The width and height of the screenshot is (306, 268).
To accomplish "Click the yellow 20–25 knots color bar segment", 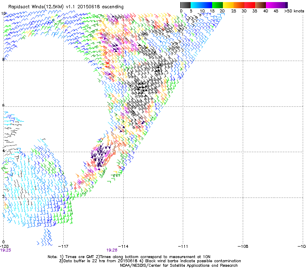I will click(x=228, y=5).
